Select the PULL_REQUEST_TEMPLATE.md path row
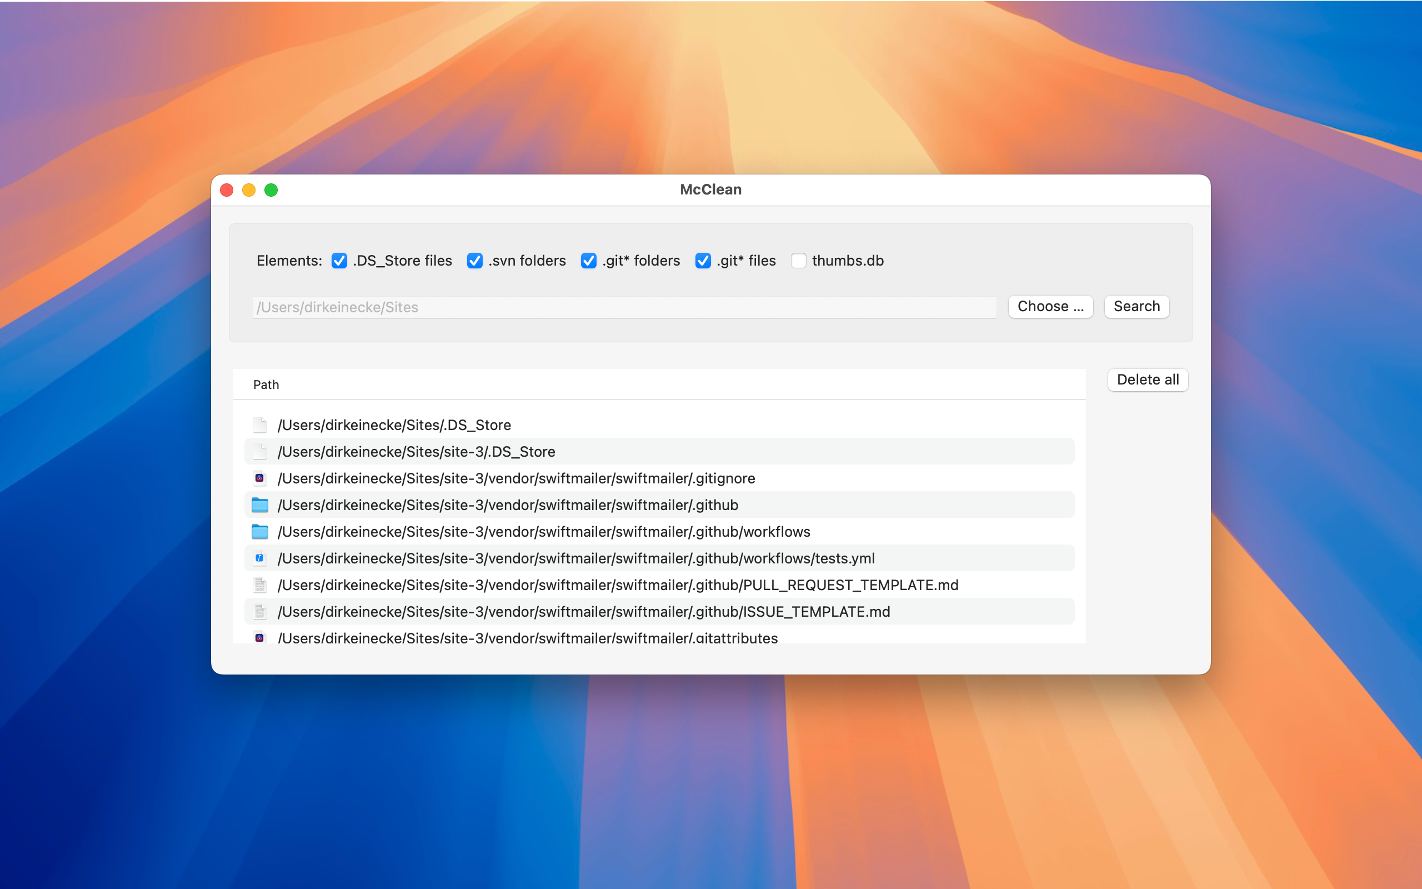Image resolution: width=1422 pixels, height=889 pixels. (659, 585)
